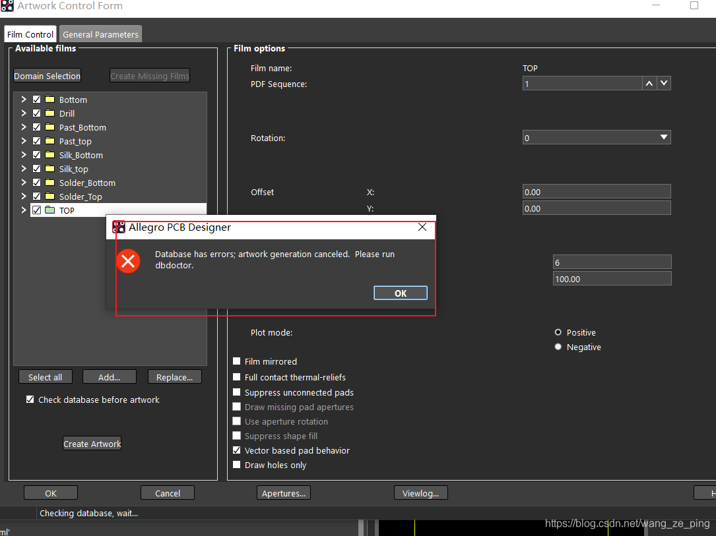Select Positive plot mode
Screen dimensions: 716x536
[x=558, y=332]
